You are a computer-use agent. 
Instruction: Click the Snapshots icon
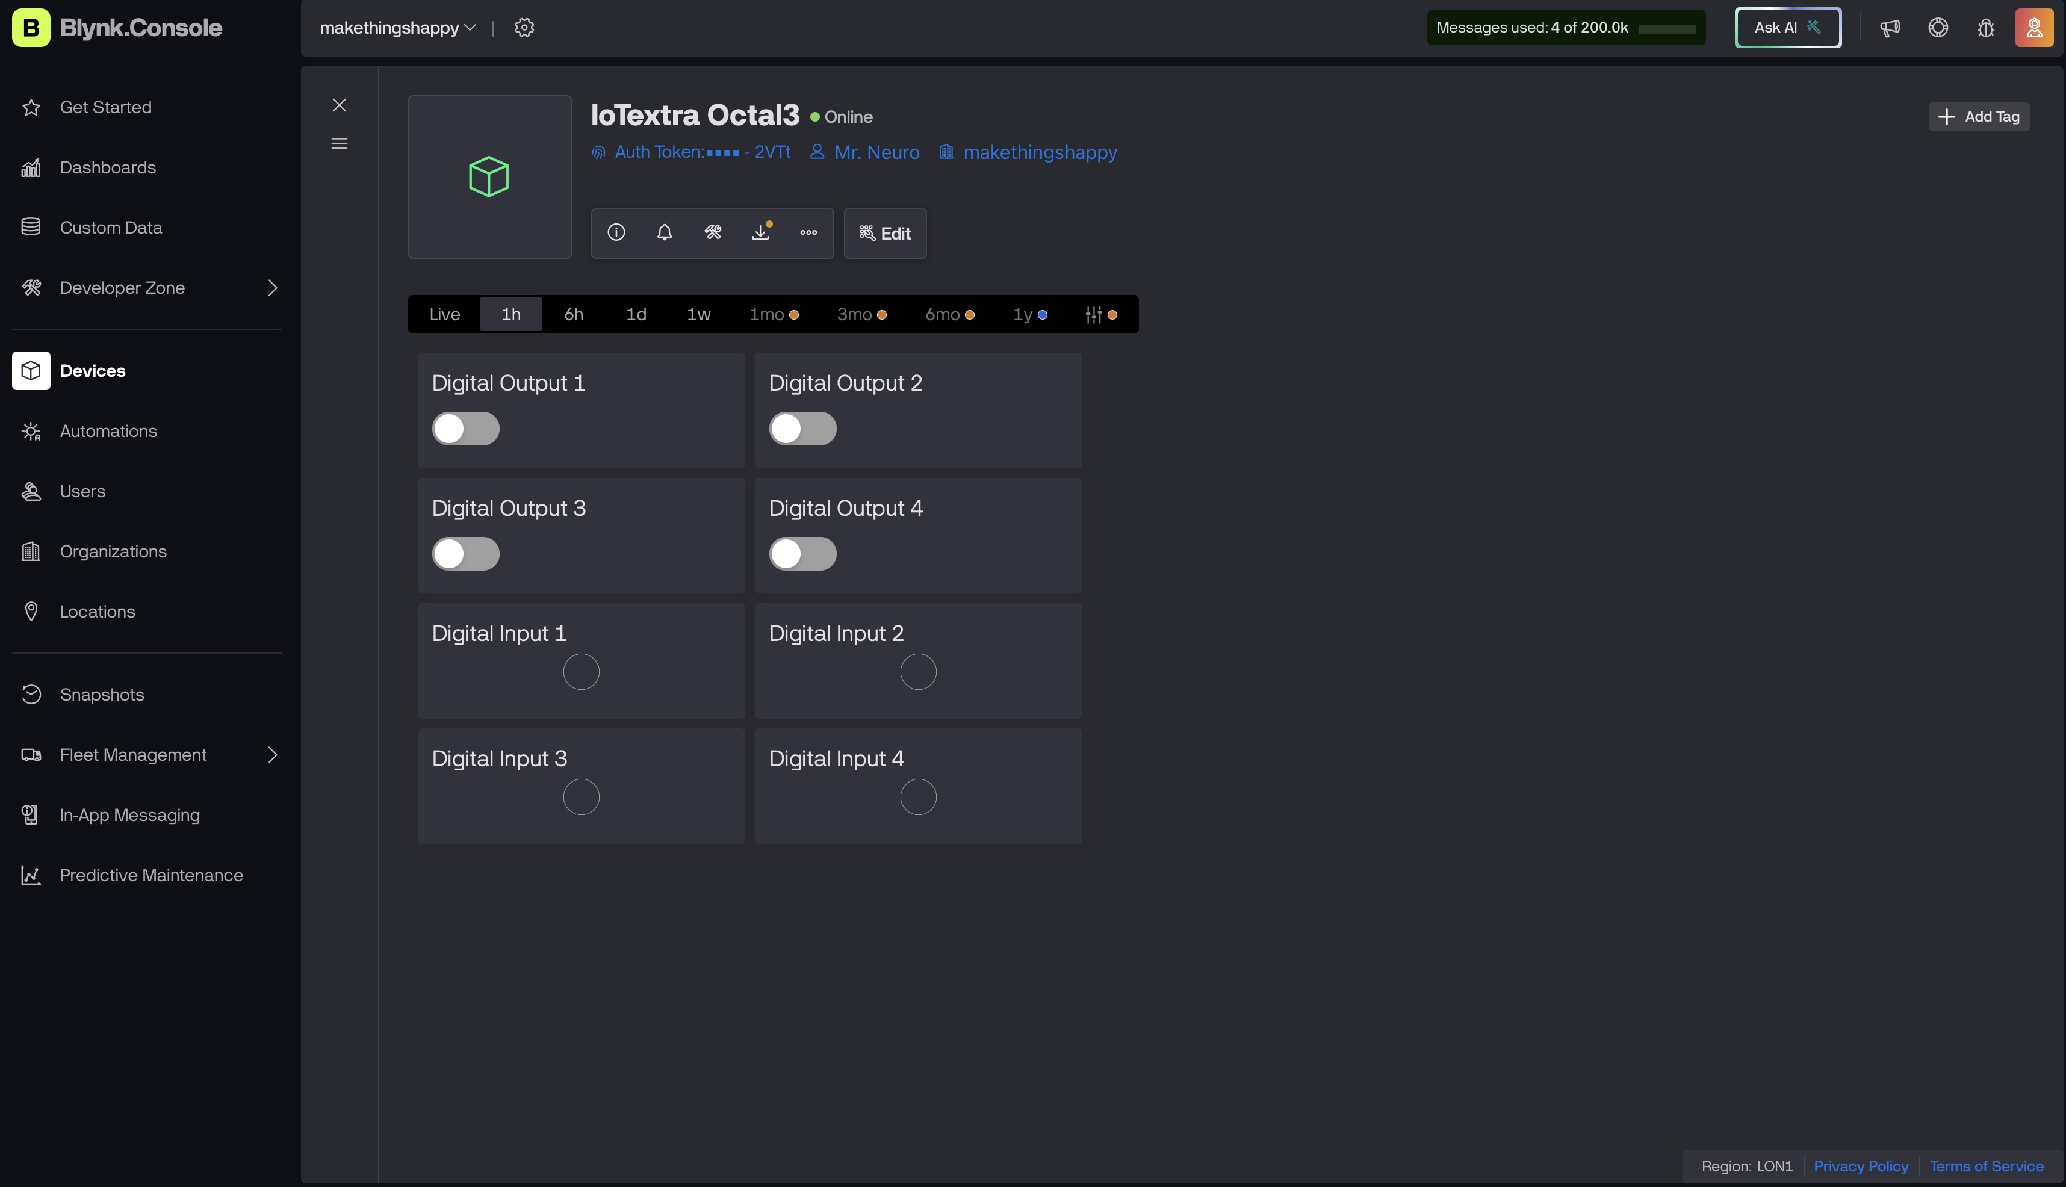[31, 695]
